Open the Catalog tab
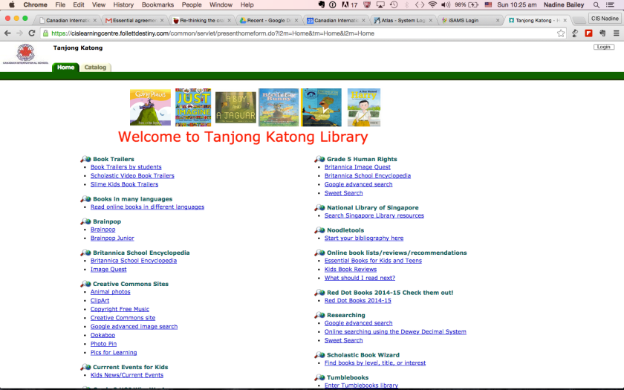 [x=95, y=68]
